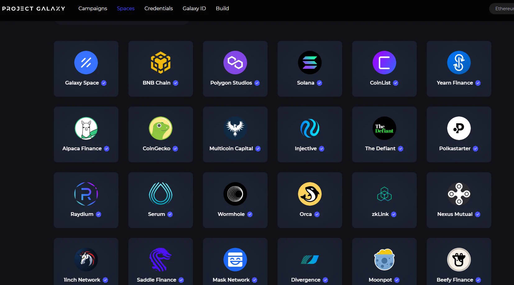514x285 pixels.
Task: Click the verified badge beside Raydium
Action: 99,214
